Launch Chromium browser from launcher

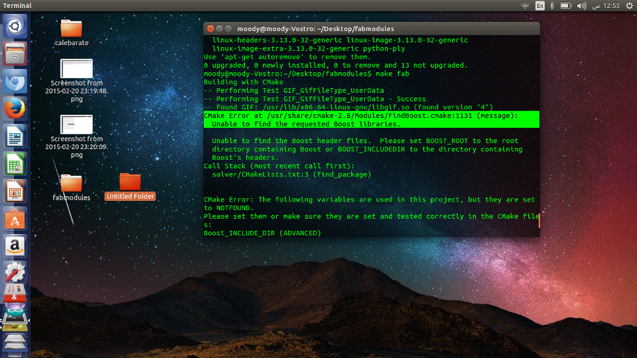(15, 81)
